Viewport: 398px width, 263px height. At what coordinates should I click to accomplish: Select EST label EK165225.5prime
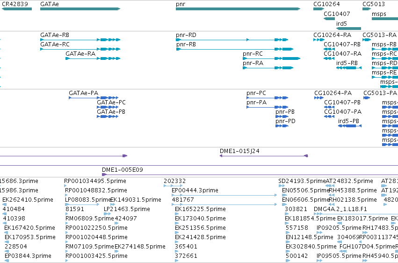point(200,209)
